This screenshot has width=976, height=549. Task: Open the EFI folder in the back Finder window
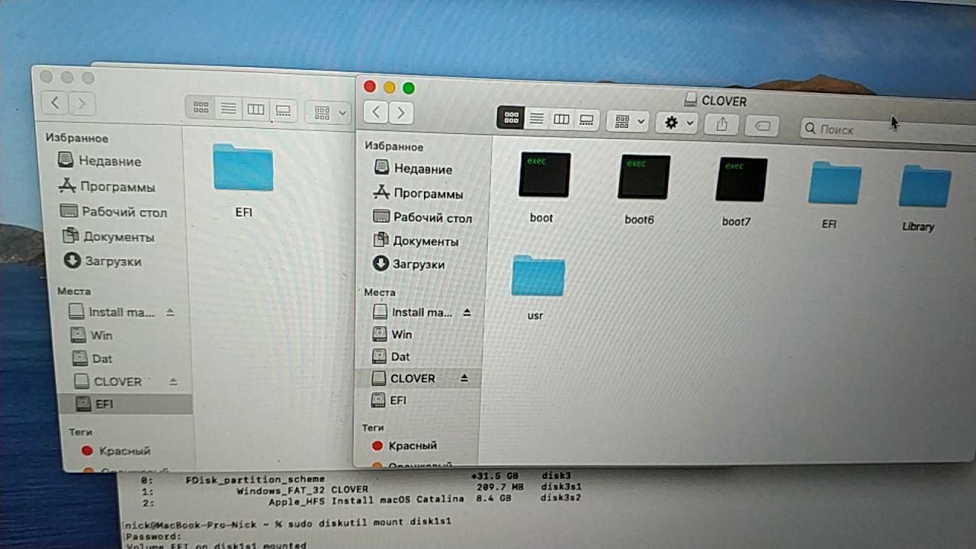point(243,167)
